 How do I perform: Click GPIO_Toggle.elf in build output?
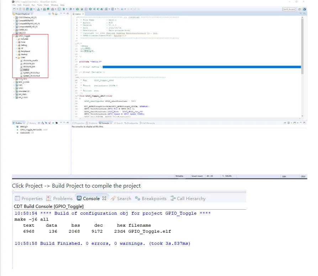tap(150, 231)
